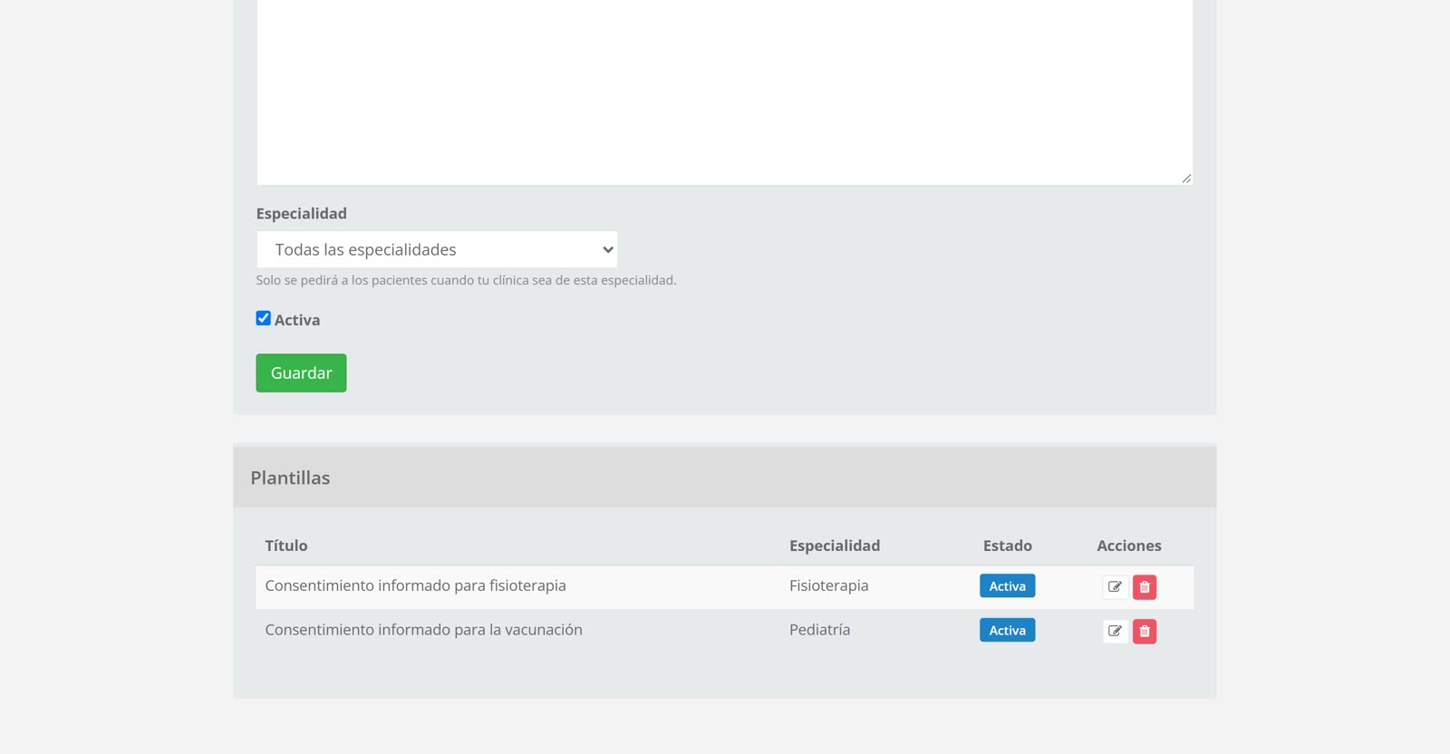The height and width of the screenshot is (754, 1450).
Task: Click the Activa badge for Pediatría row
Action: point(1007,630)
